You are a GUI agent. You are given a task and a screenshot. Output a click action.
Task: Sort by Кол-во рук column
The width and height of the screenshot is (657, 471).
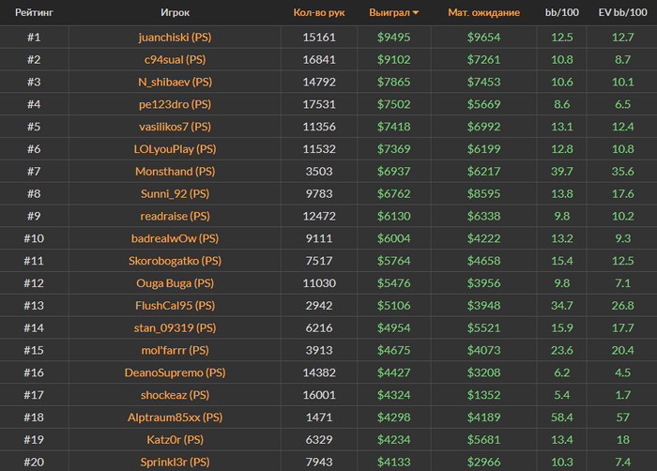[x=319, y=13]
